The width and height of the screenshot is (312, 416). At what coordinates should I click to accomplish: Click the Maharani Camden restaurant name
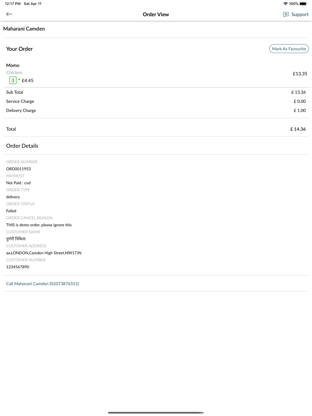24,29
